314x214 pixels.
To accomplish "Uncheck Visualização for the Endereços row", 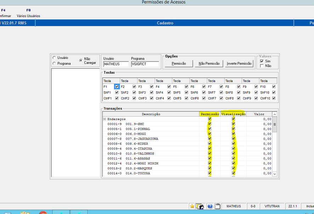I will point(234,119).
